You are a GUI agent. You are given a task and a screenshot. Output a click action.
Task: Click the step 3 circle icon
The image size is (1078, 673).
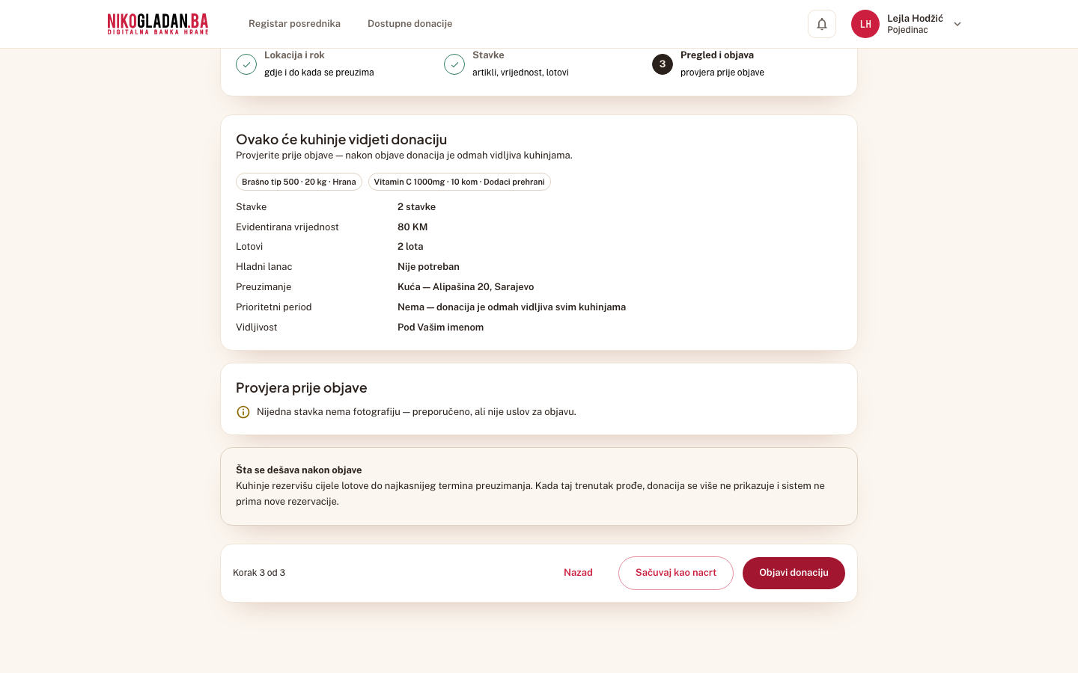663,64
